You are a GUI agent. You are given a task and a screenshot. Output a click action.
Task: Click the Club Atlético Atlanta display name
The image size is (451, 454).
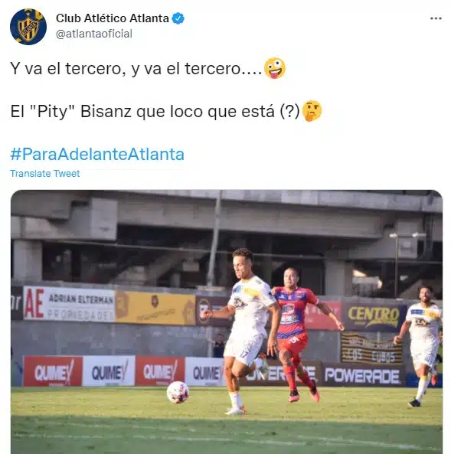(113, 18)
